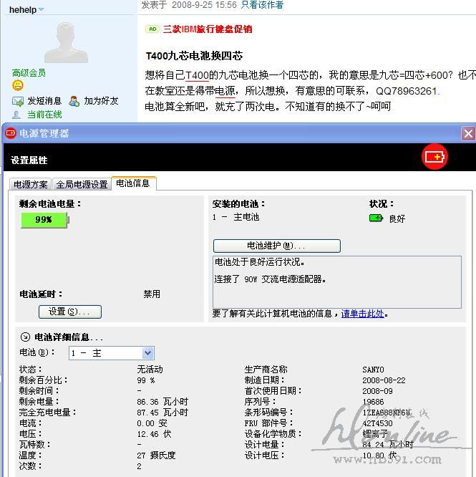Click the underlined 电源 keyword link
The width and height of the screenshot is (476, 477).
tap(225, 91)
